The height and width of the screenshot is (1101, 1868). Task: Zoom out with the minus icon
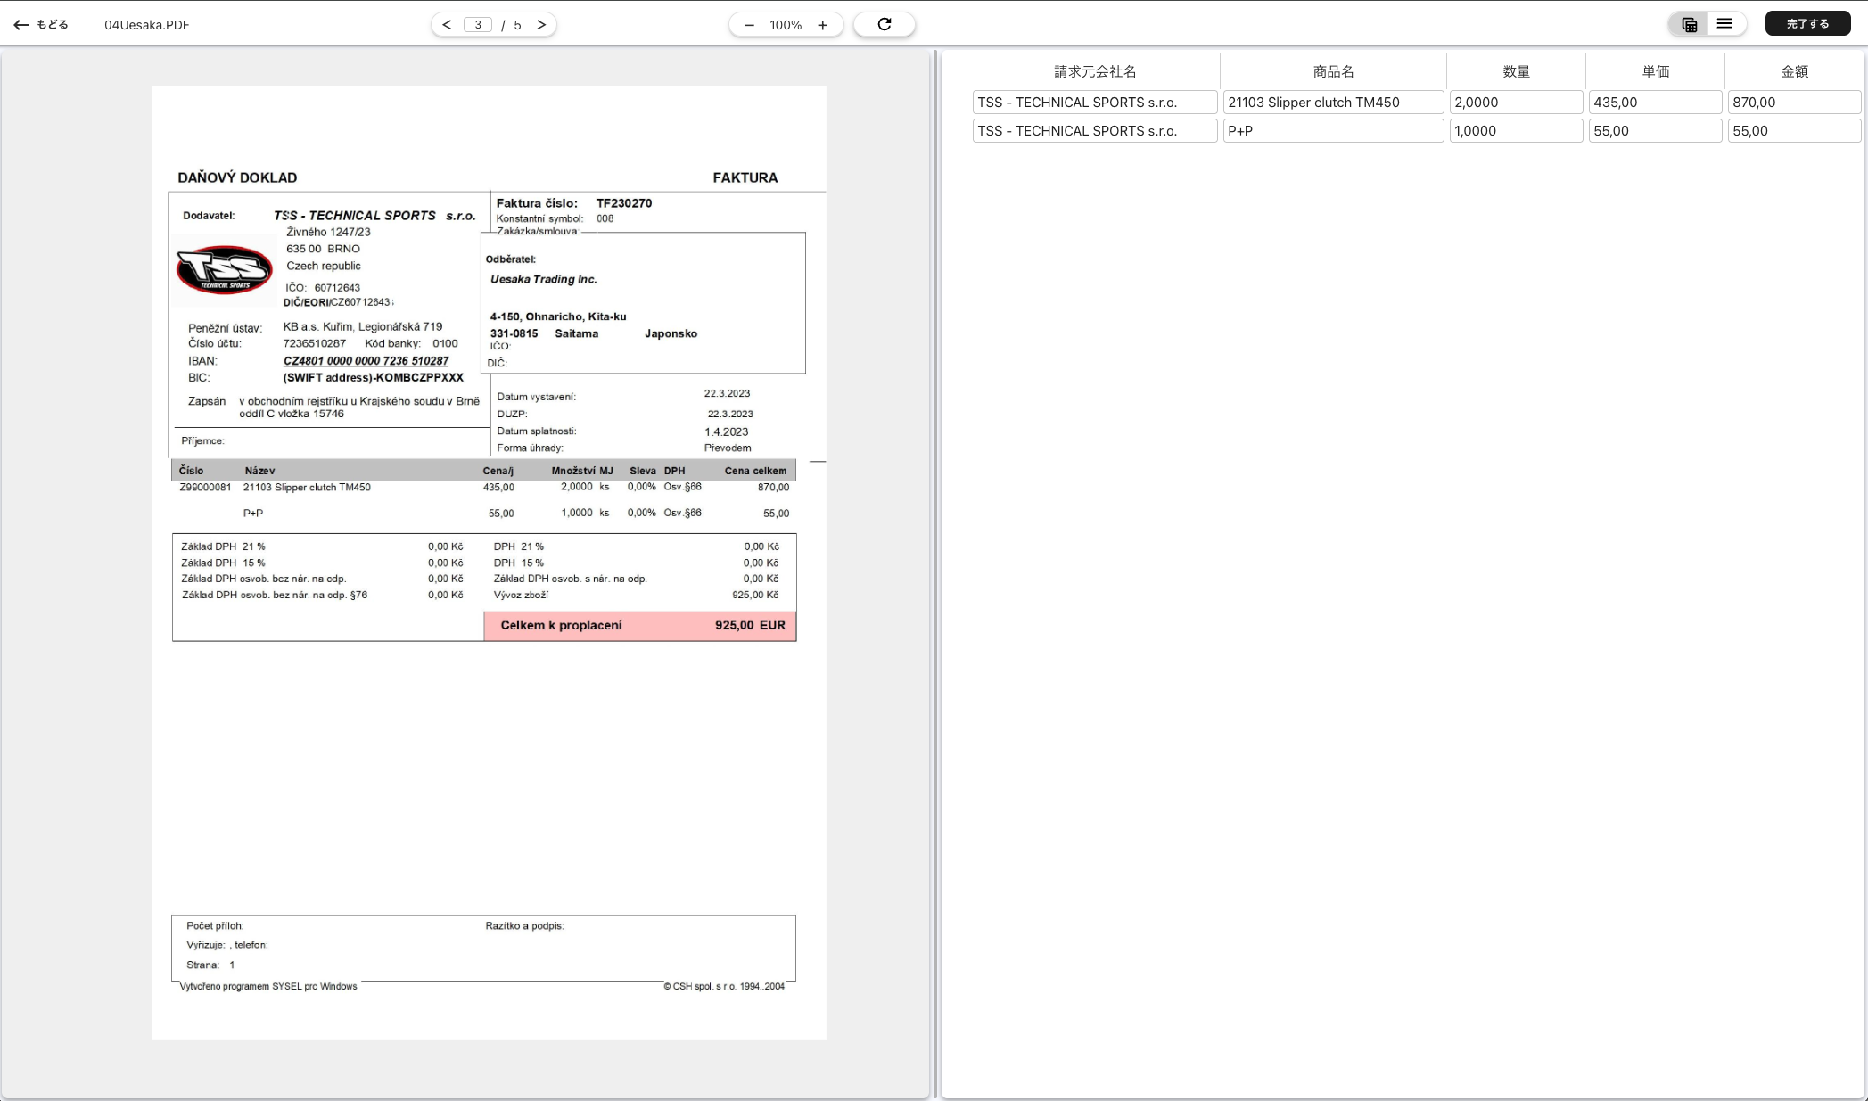tap(749, 25)
